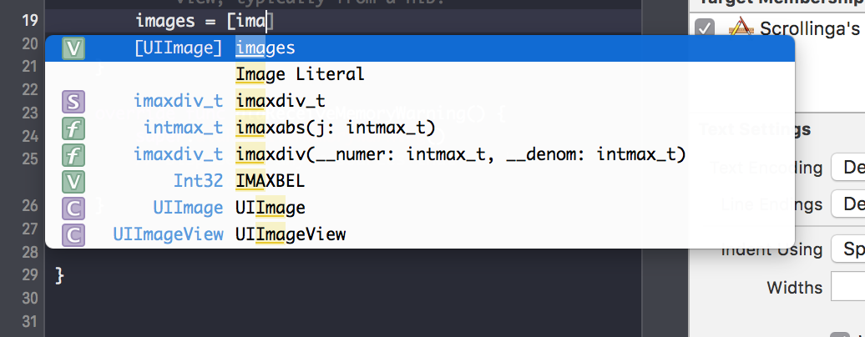This screenshot has height=337, width=865.
Task: Click the UIImageView completion name
Action: 291,234
